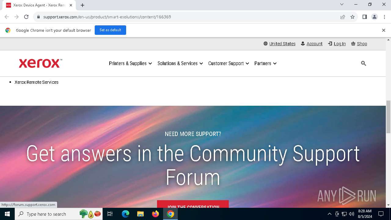Screen dimensions: 391x220
Task: Click the Windows taskbar search box
Action: pos(59,214)
